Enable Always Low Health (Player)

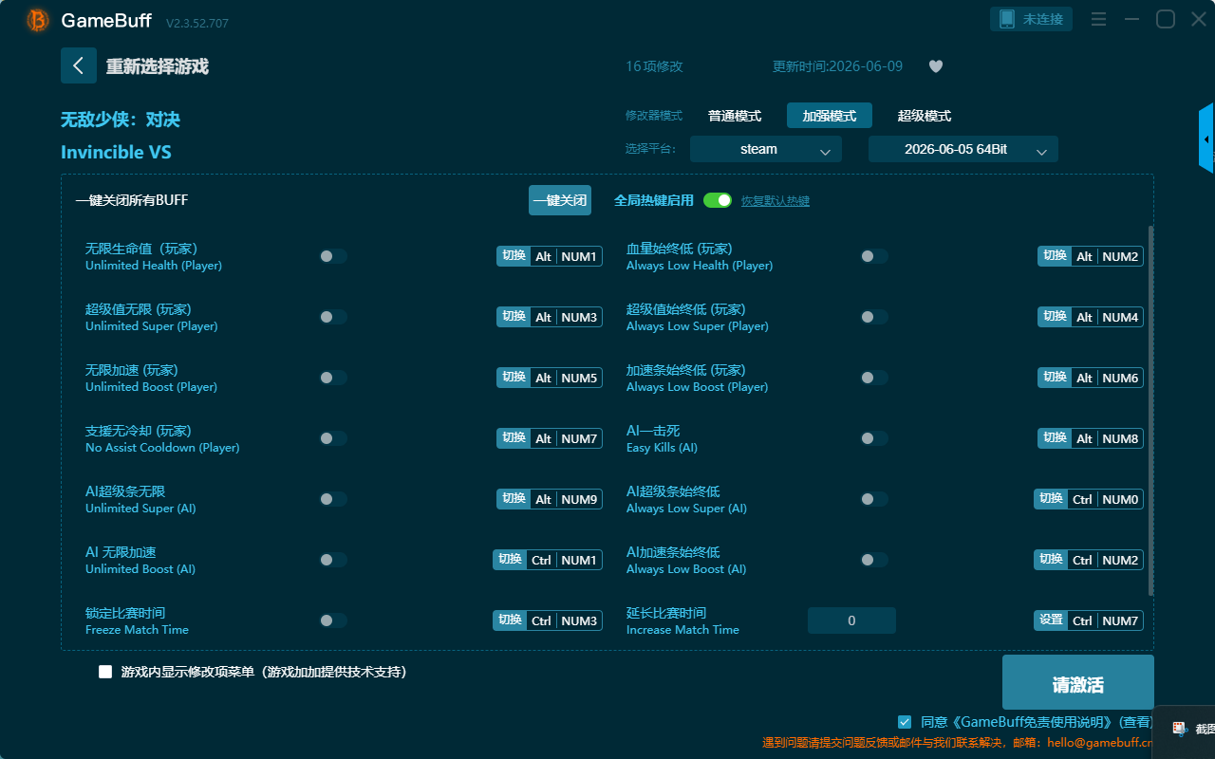pos(874,256)
